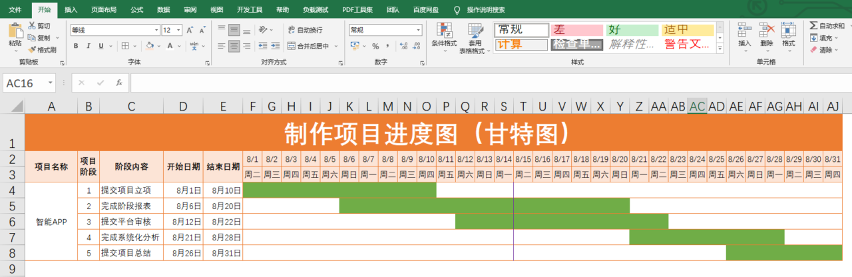Switch to 公式 (Formulas) tab

(x=137, y=10)
